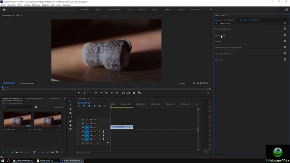This screenshot has height=163, width=290.
Task: Open Клип menu
Action: (20, 5)
